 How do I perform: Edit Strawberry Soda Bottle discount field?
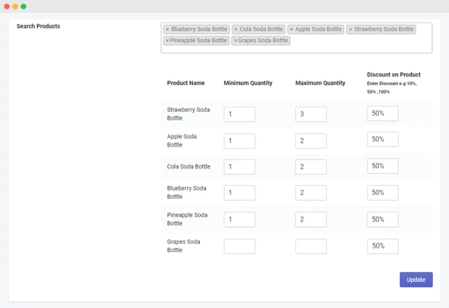(x=383, y=114)
